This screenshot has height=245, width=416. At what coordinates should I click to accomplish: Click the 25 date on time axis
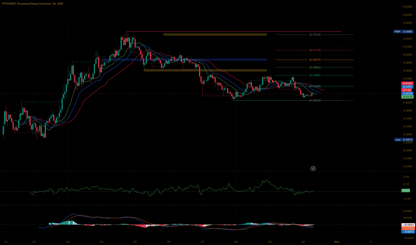tap(135, 242)
